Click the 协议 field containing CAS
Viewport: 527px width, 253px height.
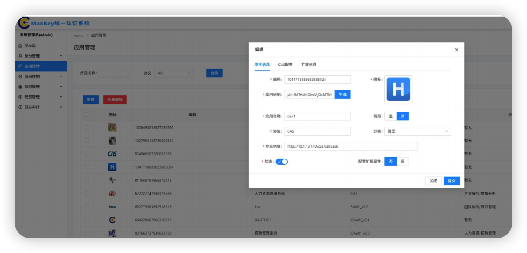318,131
